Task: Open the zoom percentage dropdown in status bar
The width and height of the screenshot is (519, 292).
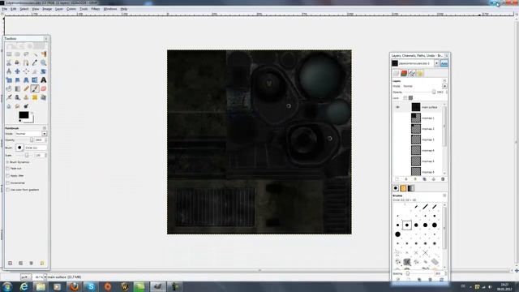Action: [45, 277]
